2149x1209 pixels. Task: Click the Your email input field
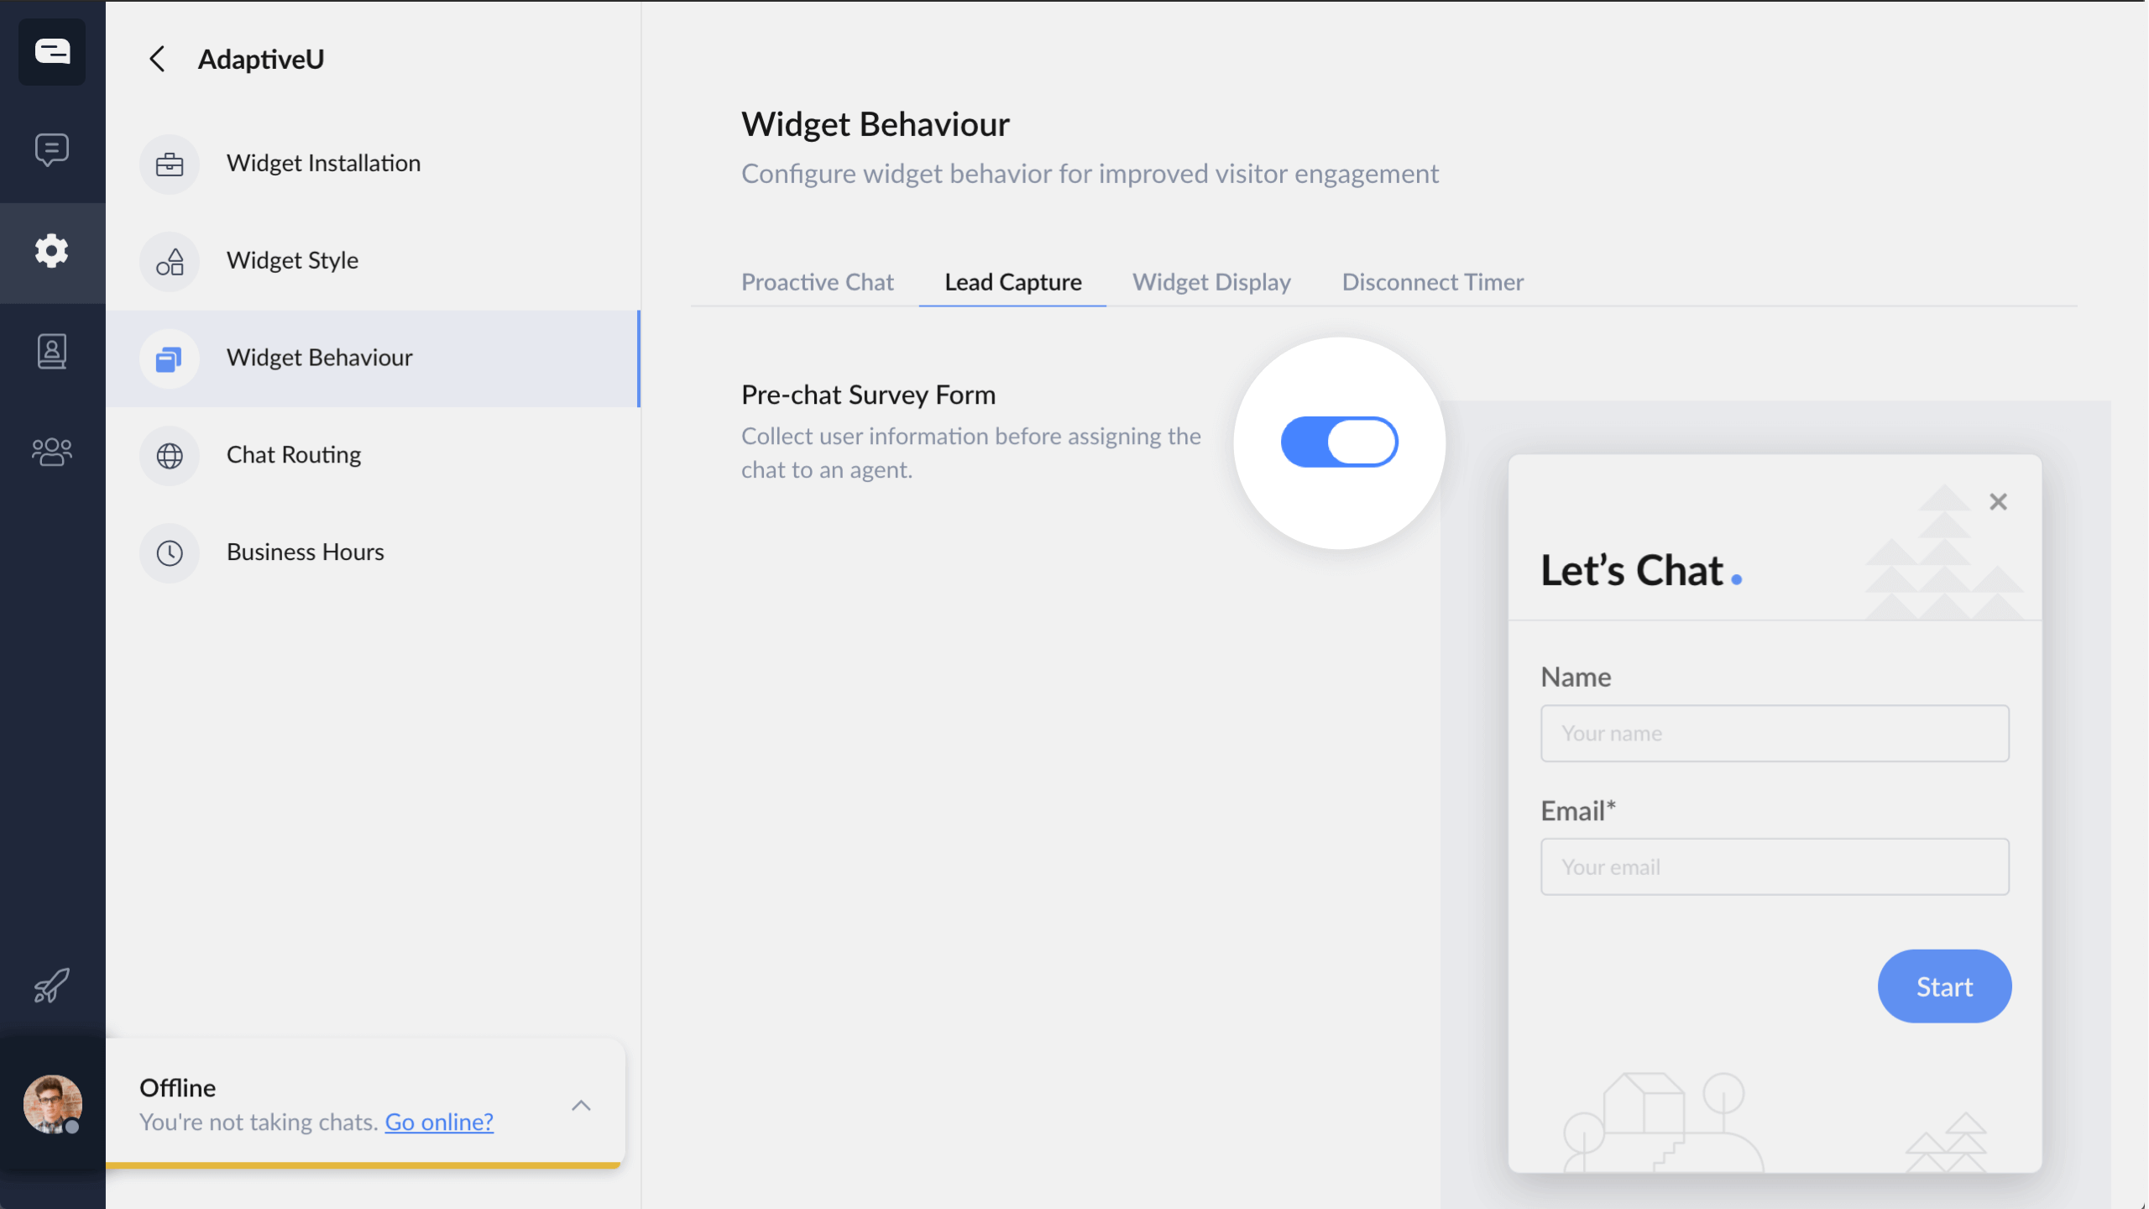[x=1774, y=866]
